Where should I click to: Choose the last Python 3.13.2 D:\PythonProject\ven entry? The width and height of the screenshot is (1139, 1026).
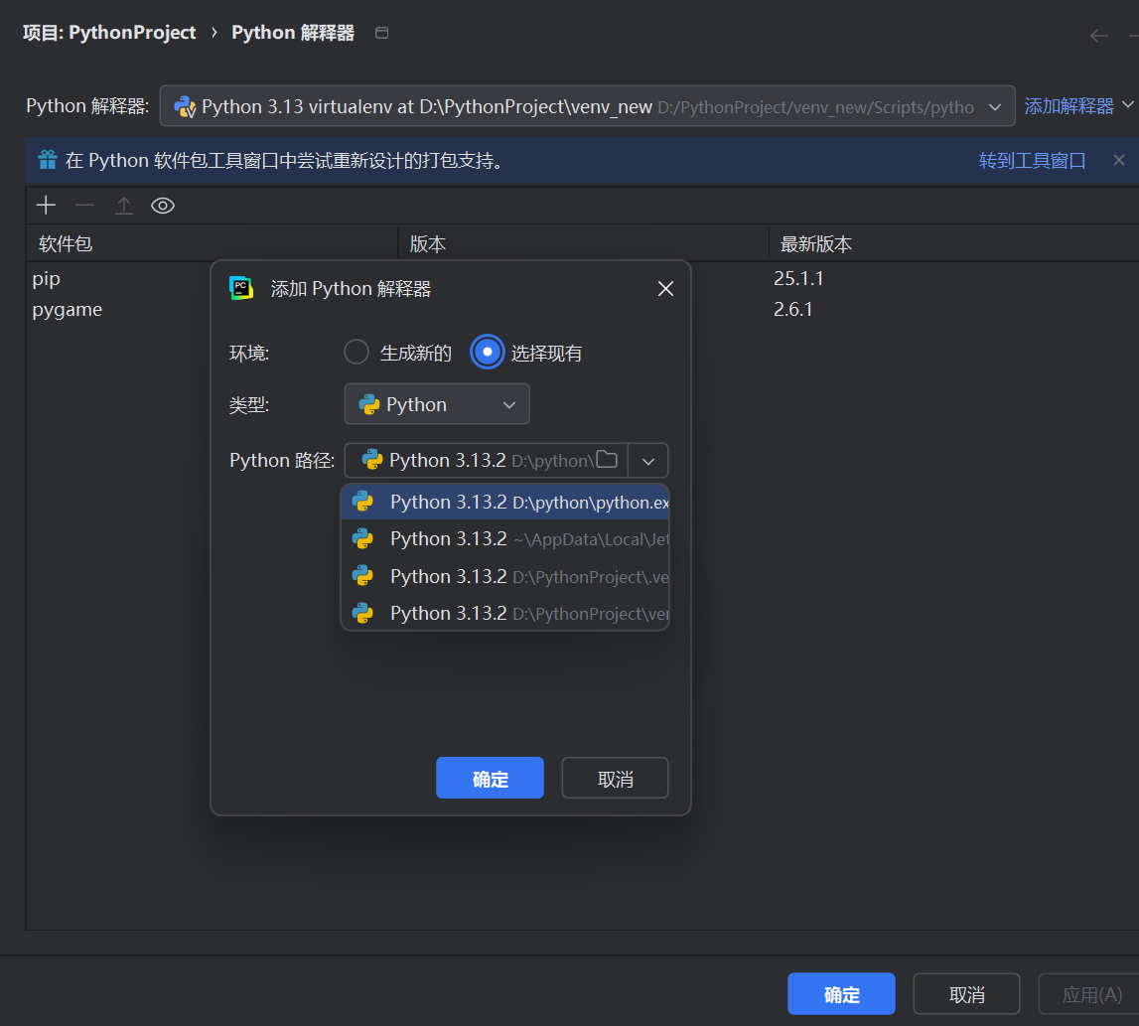point(504,613)
